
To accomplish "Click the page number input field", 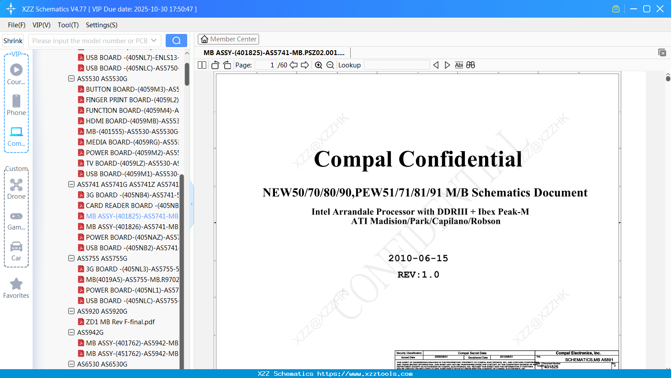I will 266,65.
